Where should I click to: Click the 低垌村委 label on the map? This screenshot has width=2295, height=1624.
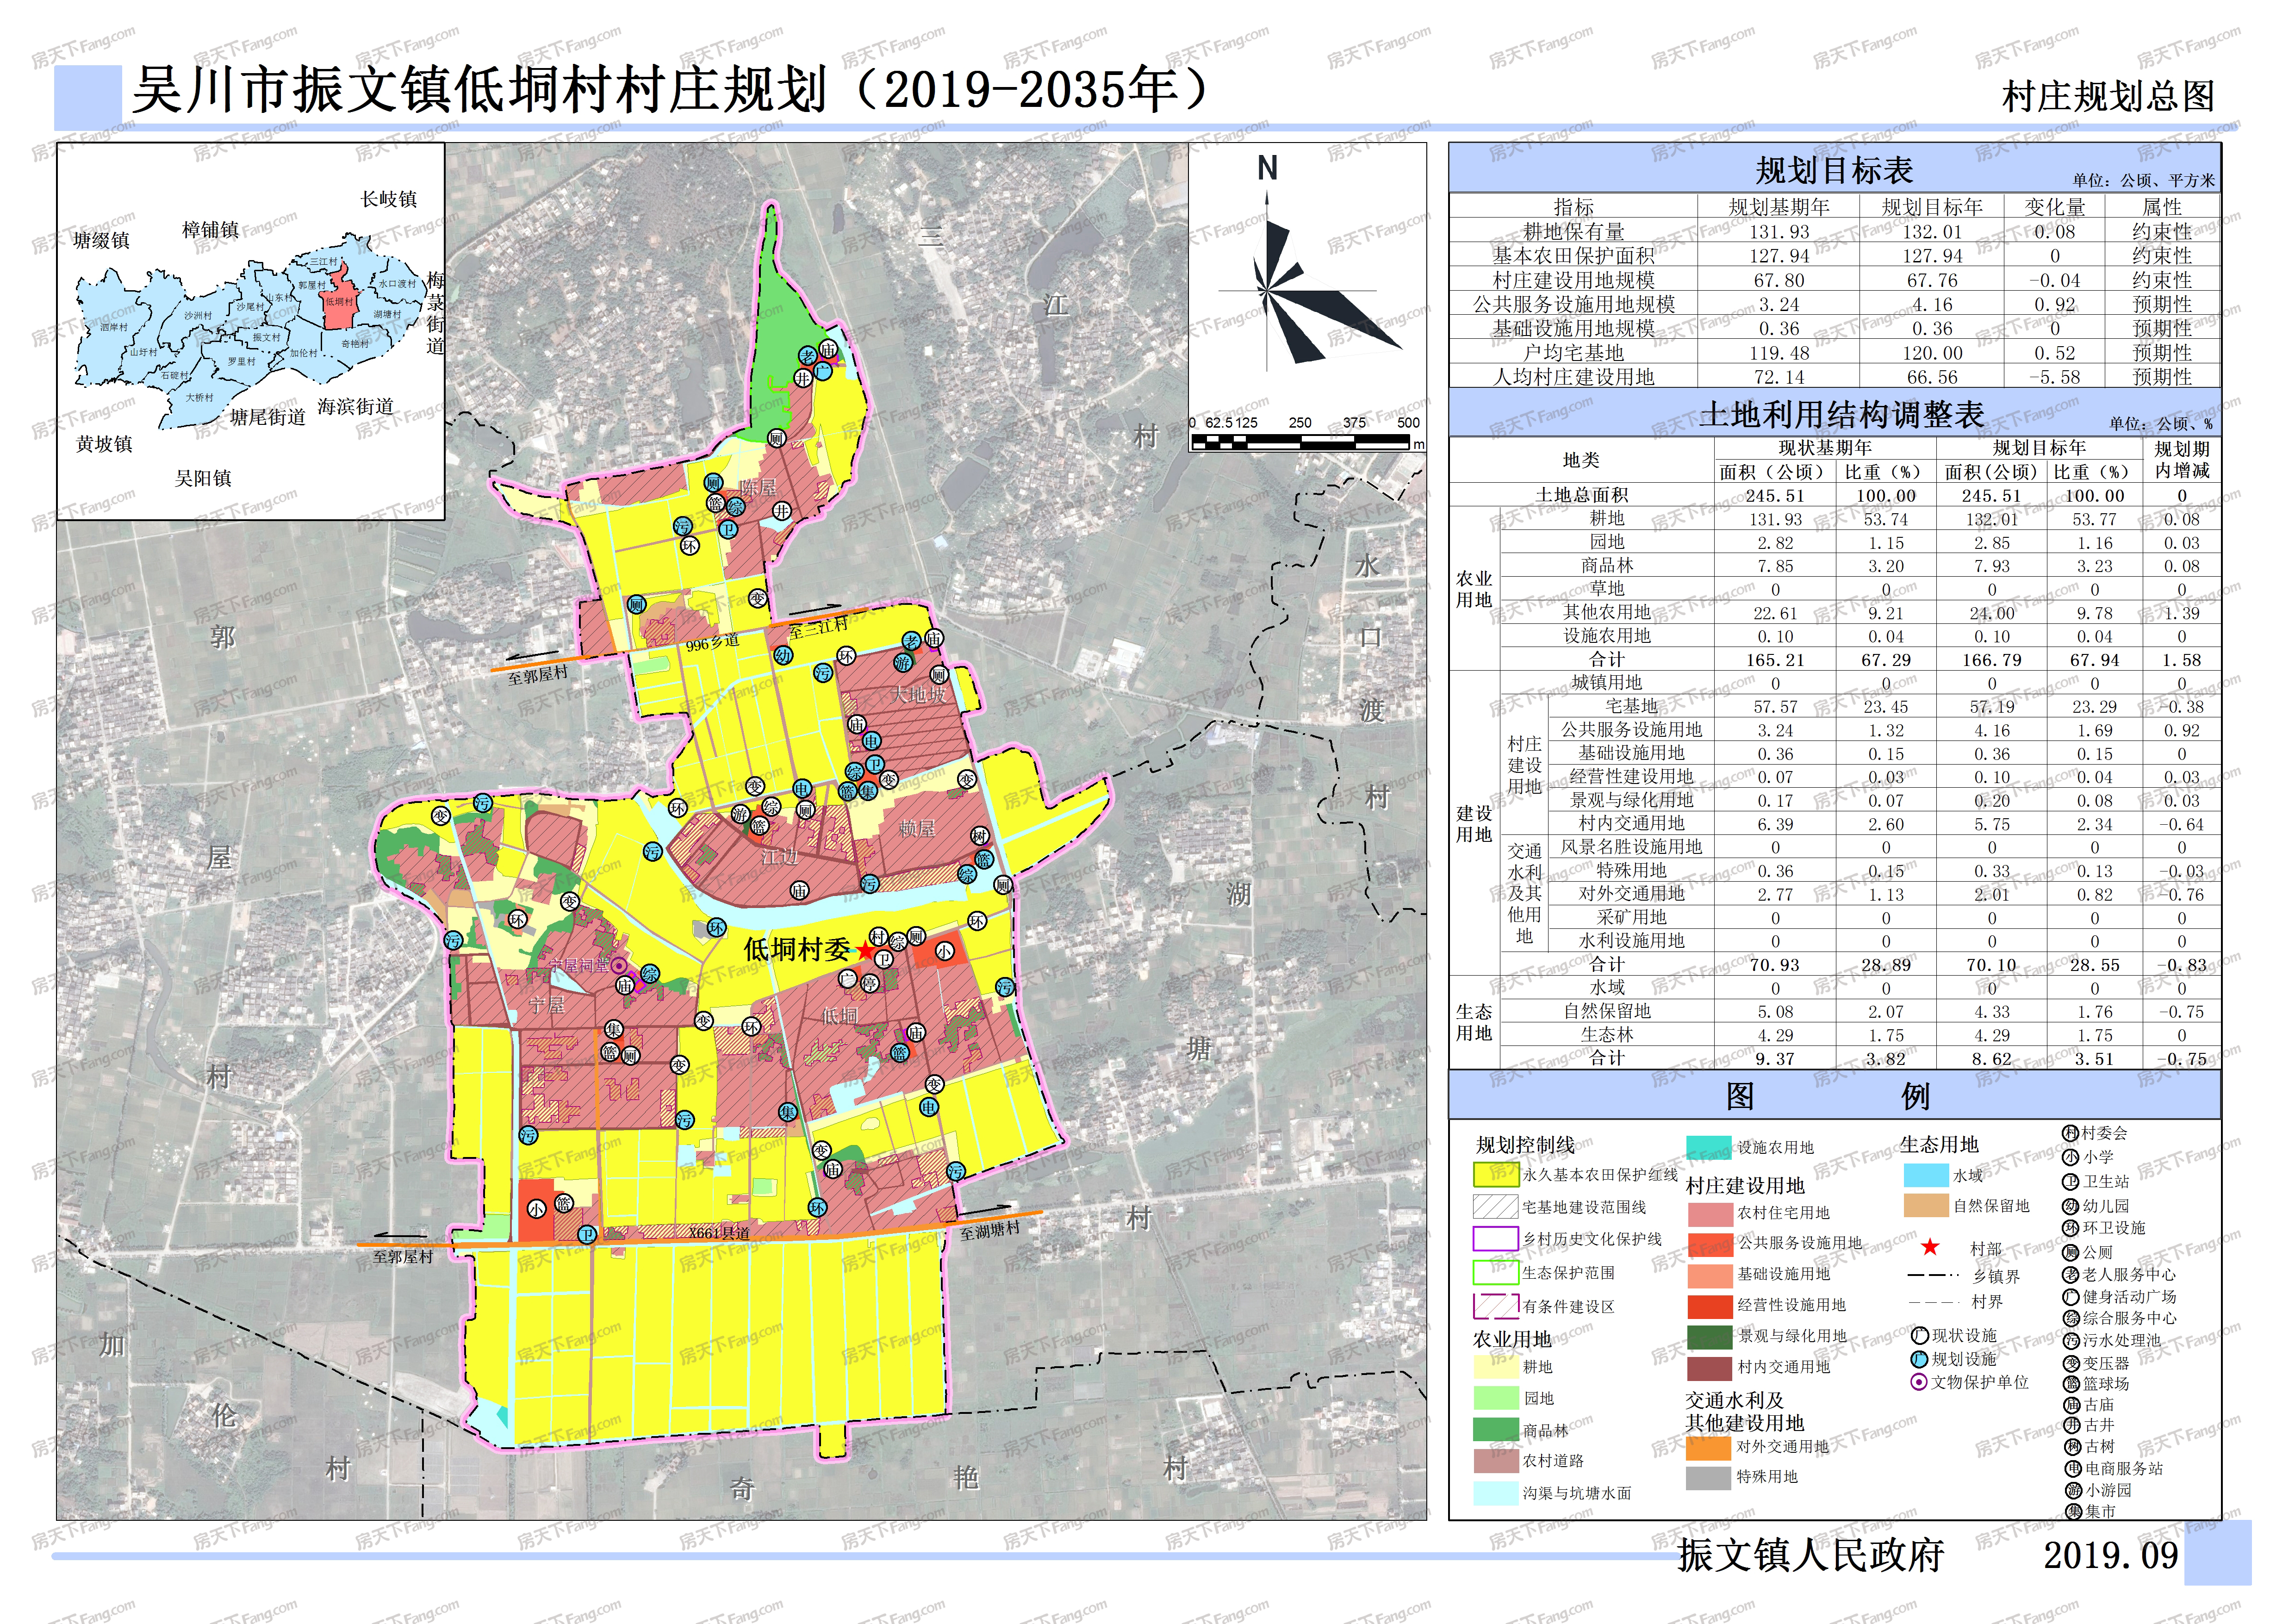796,950
